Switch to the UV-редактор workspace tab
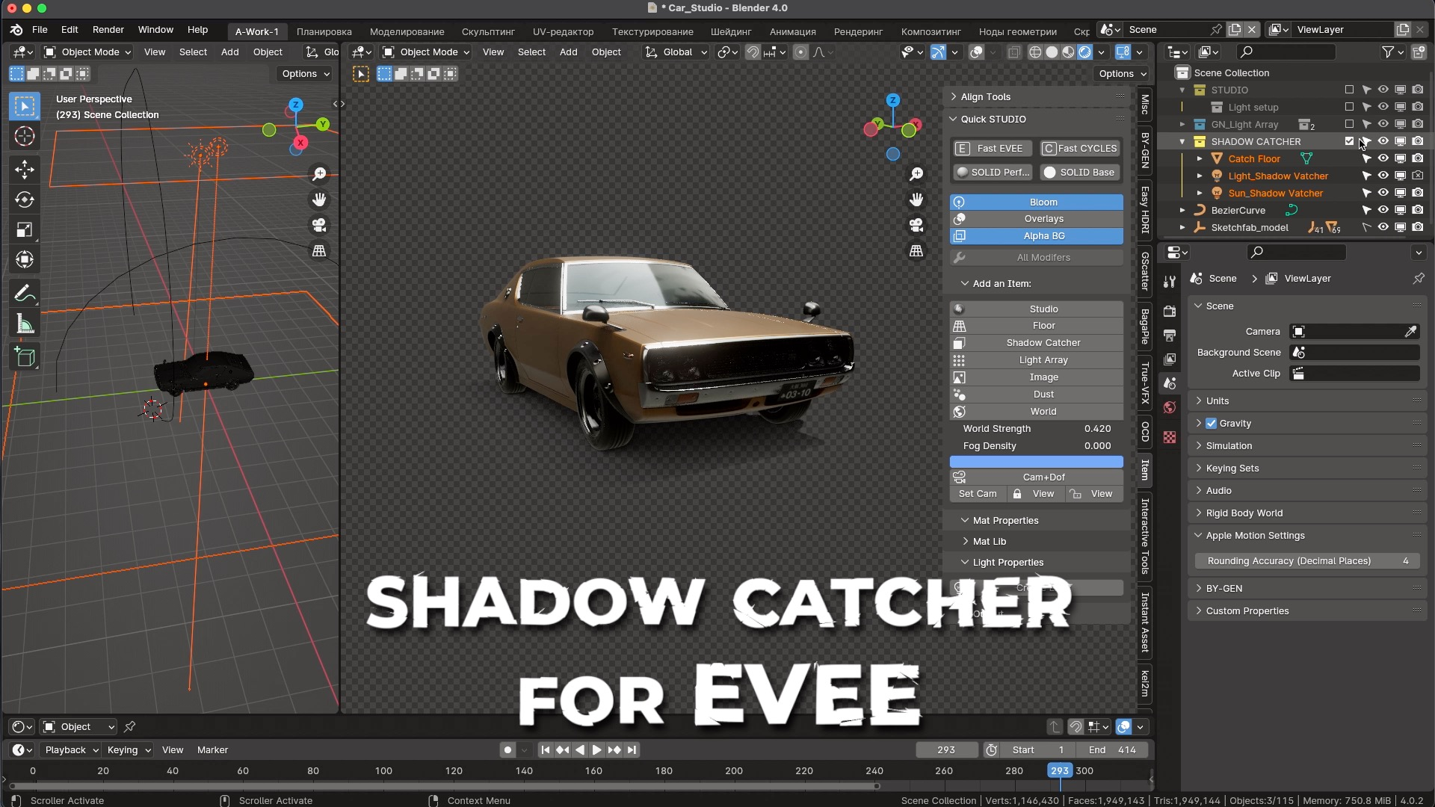This screenshot has height=807, width=1435. (x=563, y=31)
